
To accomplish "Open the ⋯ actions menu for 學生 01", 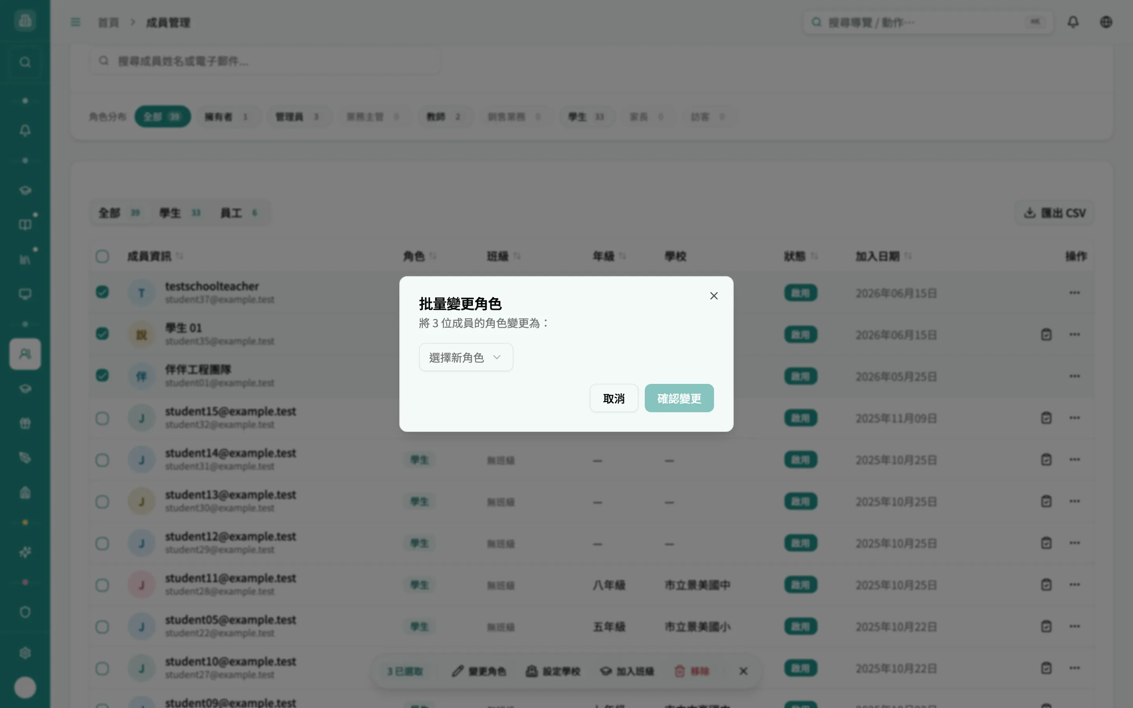I will pos(1074,335).
